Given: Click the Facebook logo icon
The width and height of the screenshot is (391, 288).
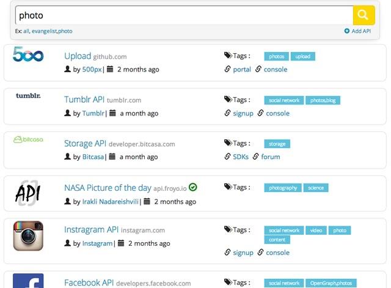Looking at the screenshot, I should pyautogui.click(x=28, y=281).
